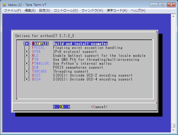Click 'Unicode UCS-4 encoding support' description
178x135 pixels.
tap(93, 79)
